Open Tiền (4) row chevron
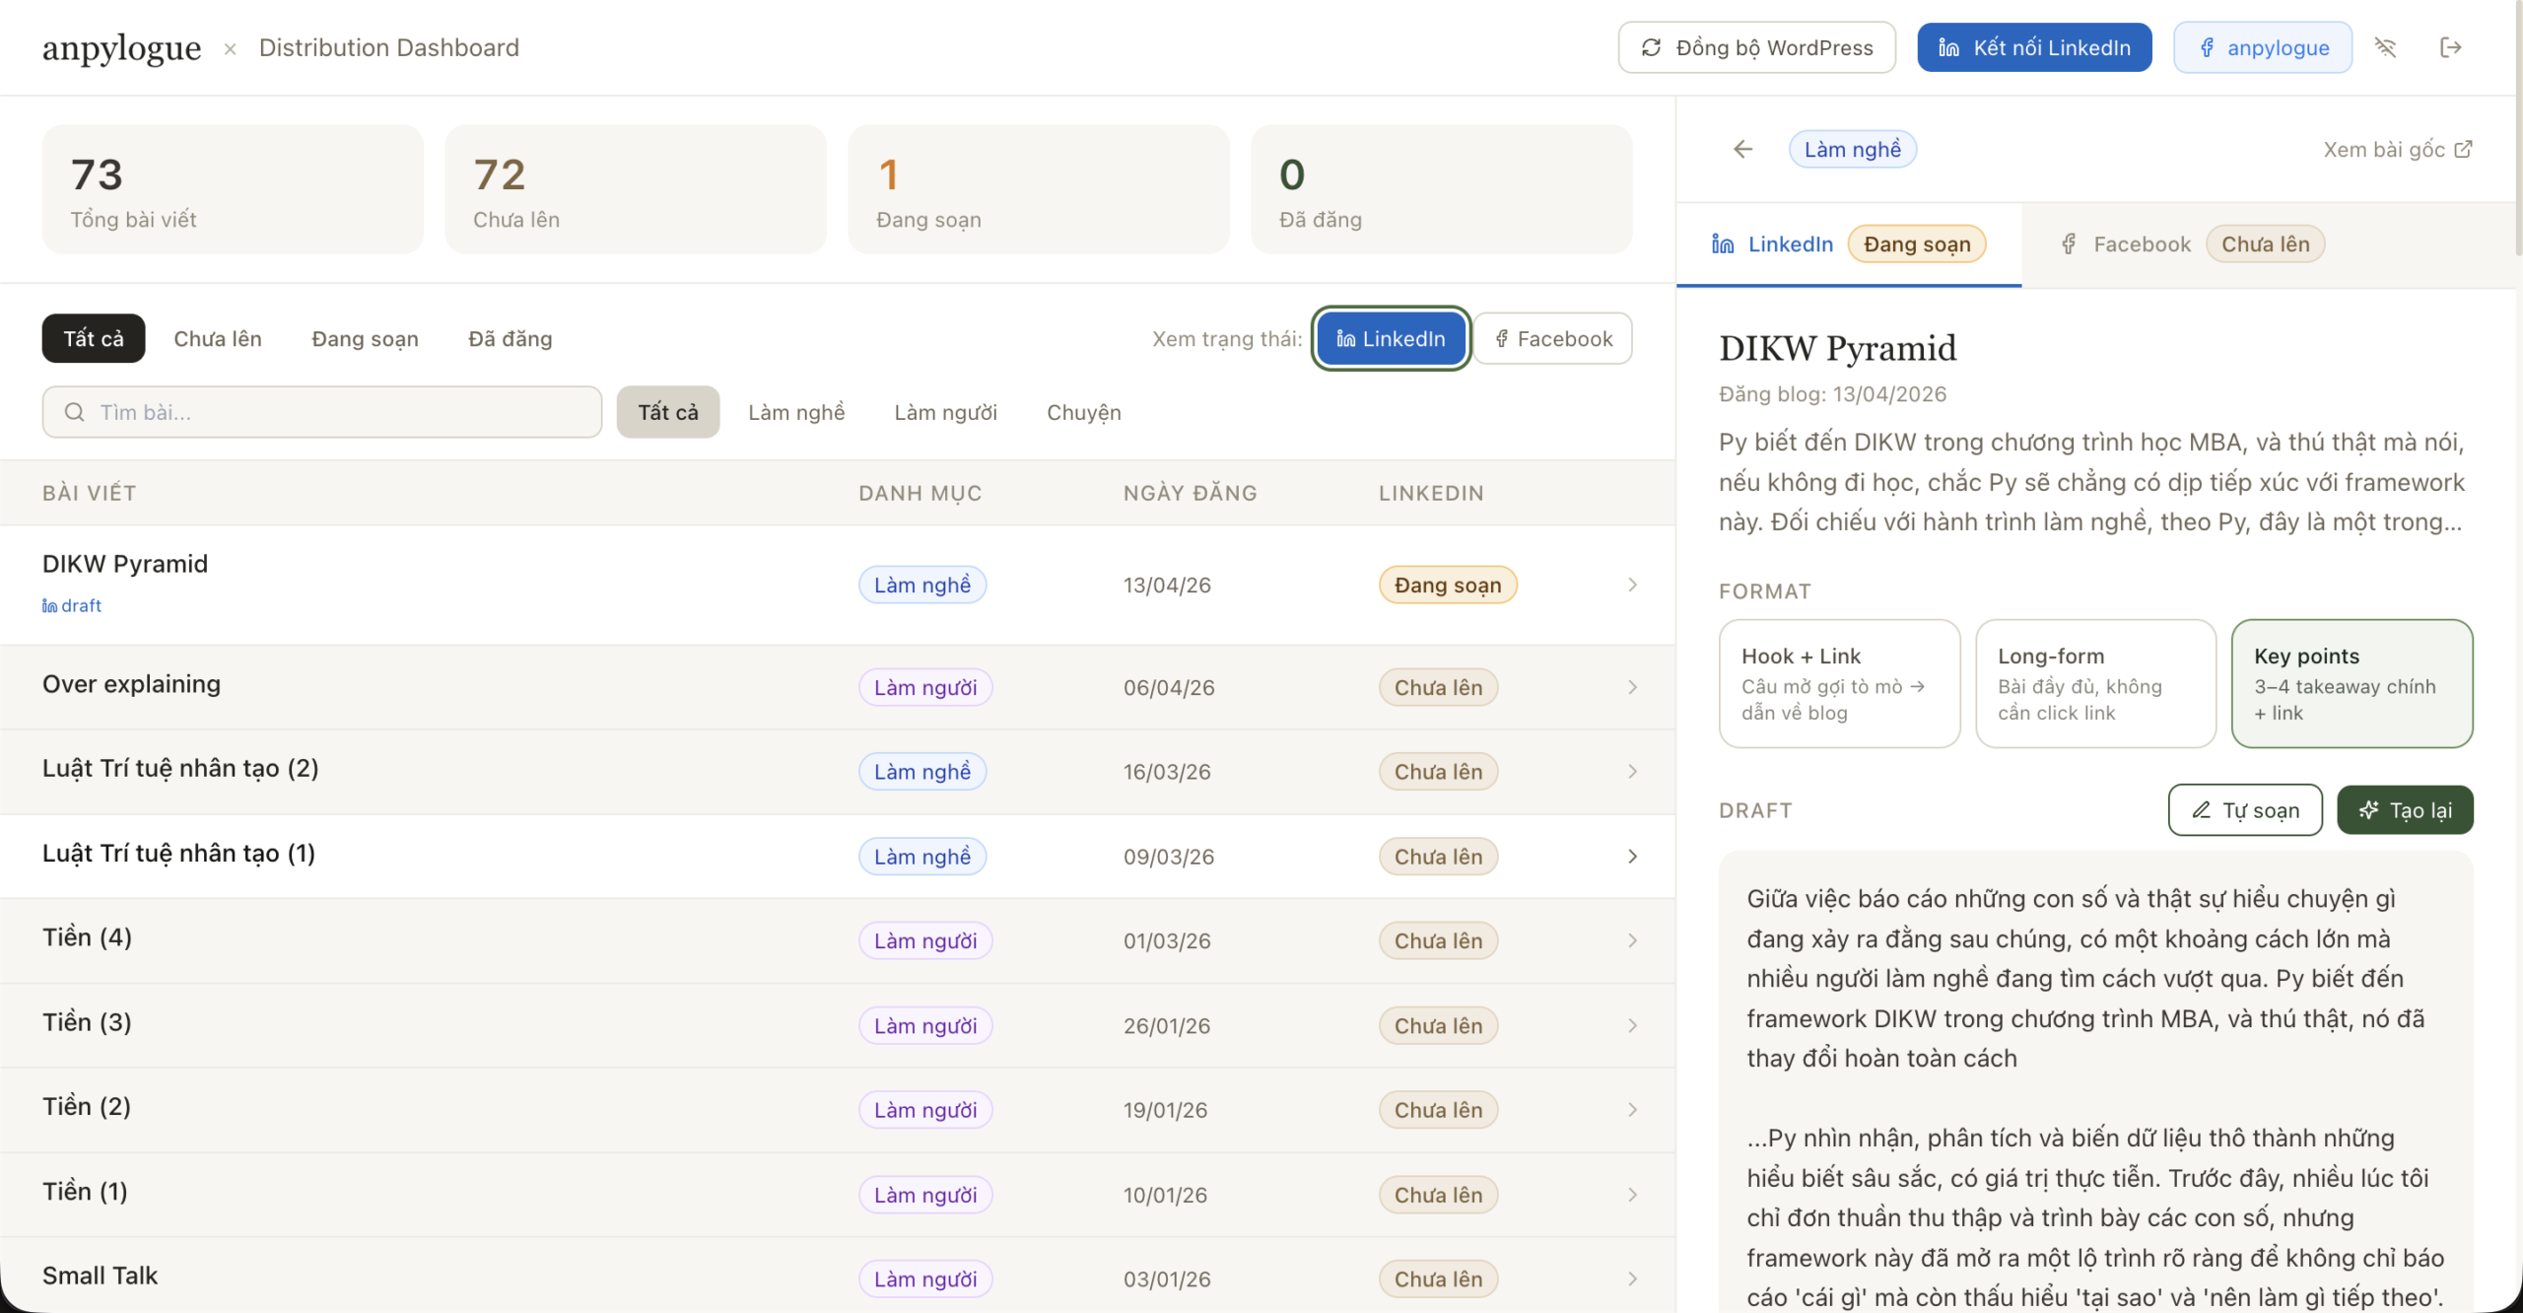 (1632, 940)
